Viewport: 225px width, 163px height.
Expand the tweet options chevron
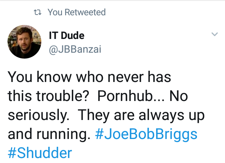point(214,34)
